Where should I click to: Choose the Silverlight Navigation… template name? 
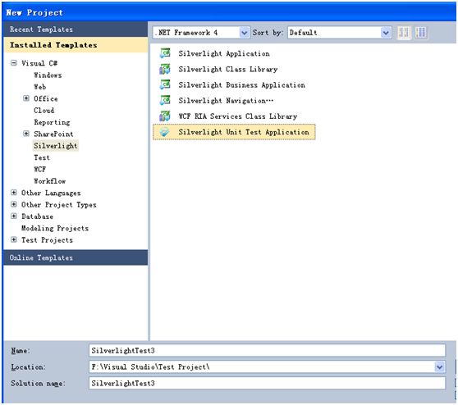tap(226, 101)
